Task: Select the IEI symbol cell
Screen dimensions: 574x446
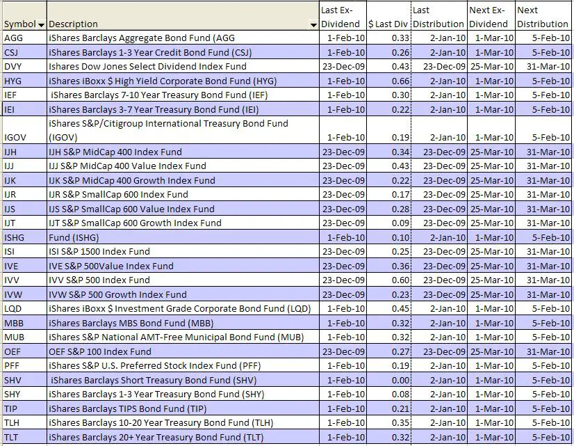Action: pos(24,109)
